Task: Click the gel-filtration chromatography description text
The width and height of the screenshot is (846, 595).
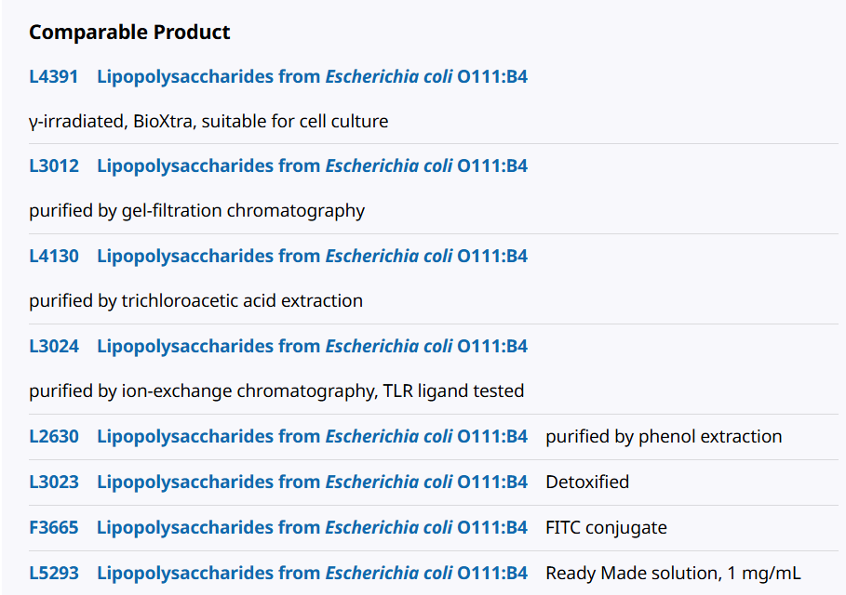Action: 197,211
